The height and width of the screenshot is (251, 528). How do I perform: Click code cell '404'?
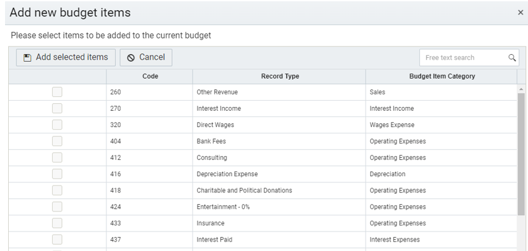click(150, 141)
